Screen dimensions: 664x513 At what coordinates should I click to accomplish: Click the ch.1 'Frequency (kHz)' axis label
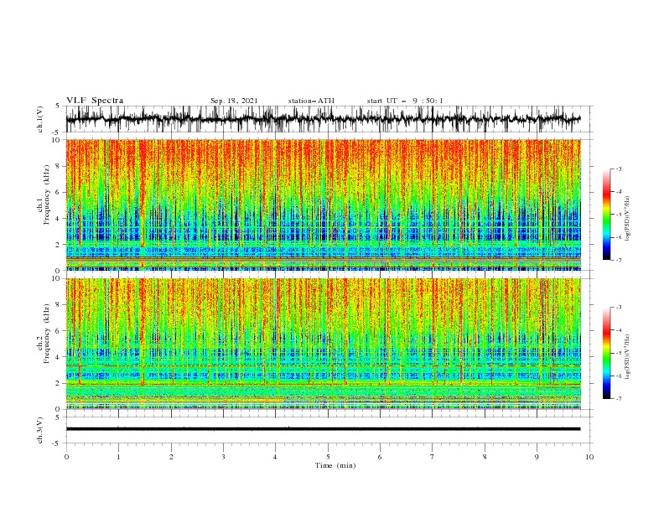tap(47, 195)
